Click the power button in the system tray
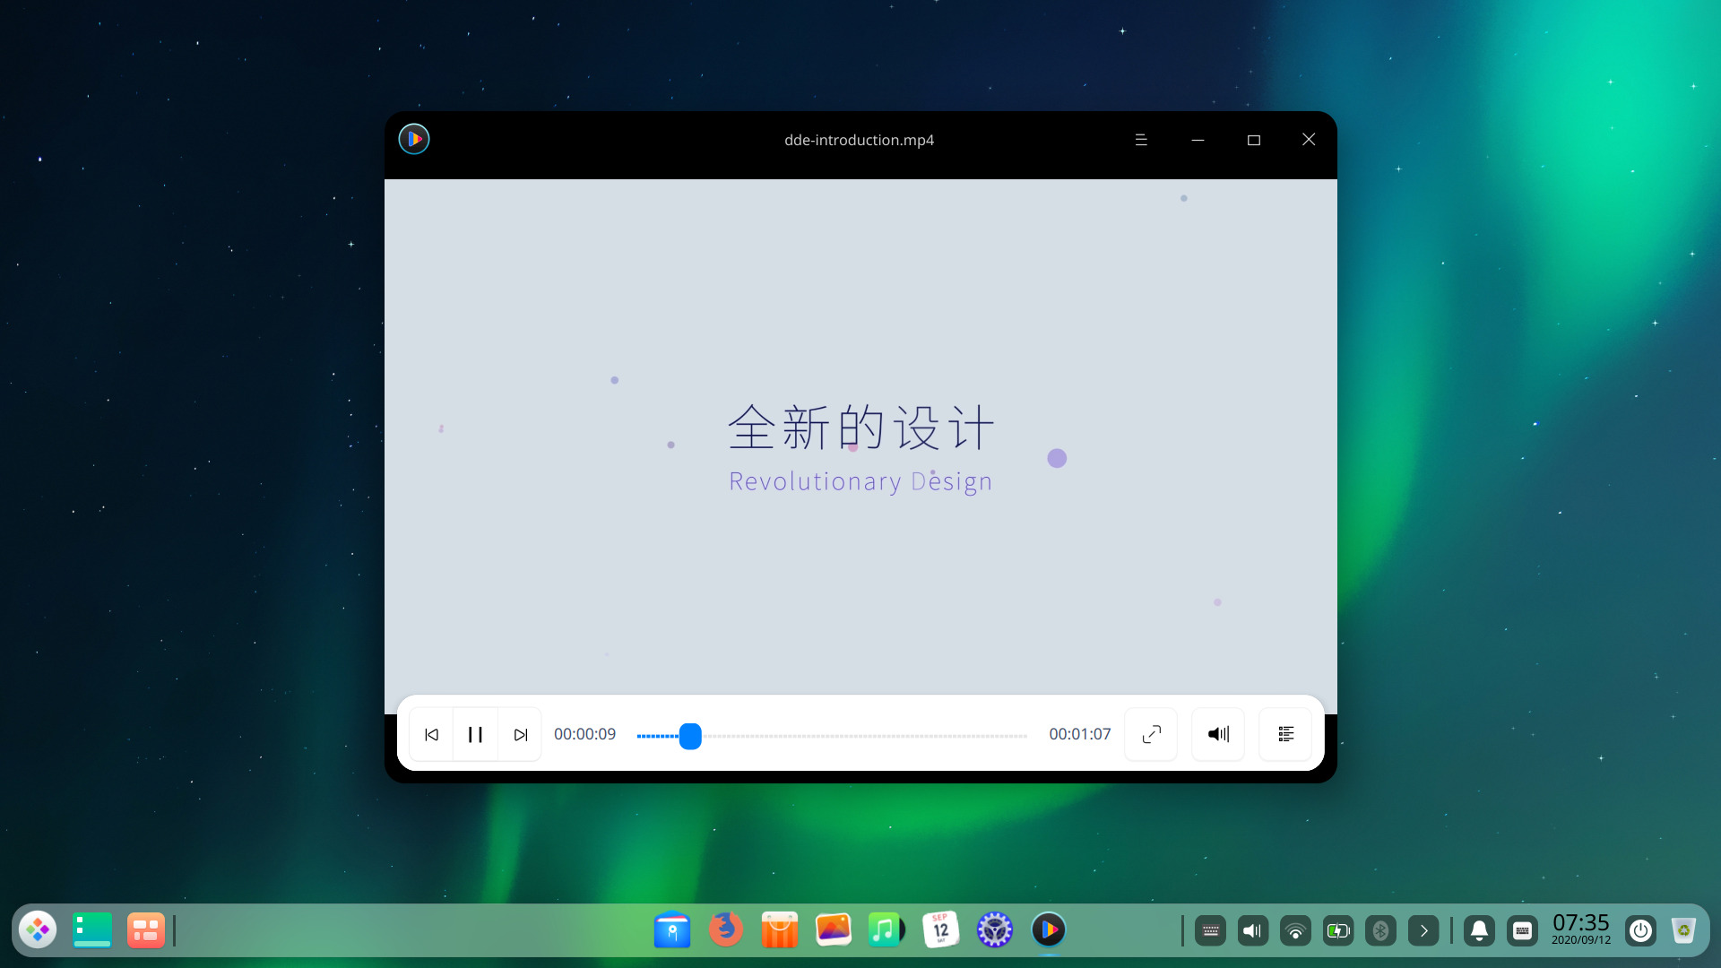Screen dimensions: 1721x968 (x=1641, y=930)
